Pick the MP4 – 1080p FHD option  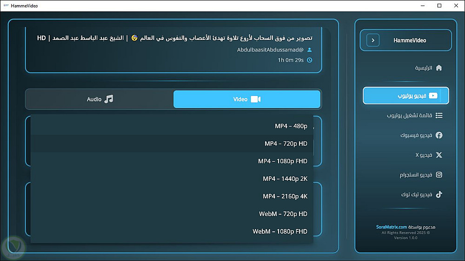click(172, 161)
